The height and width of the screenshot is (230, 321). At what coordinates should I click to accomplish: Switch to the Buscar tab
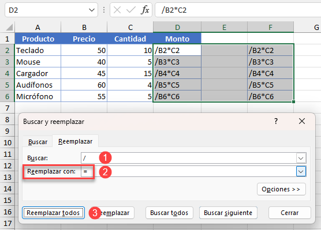[38, 142]
